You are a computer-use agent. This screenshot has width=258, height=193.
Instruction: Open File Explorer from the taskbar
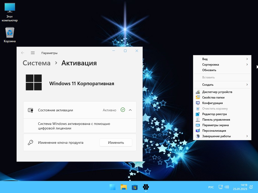(123, 187)
